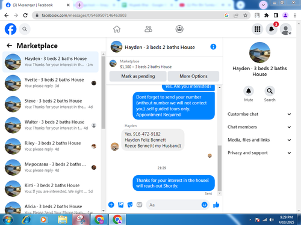Open the Groups icon in top navigation
Image resolution: width=301 pixels, height=225 pixels.
coord(179,29)
